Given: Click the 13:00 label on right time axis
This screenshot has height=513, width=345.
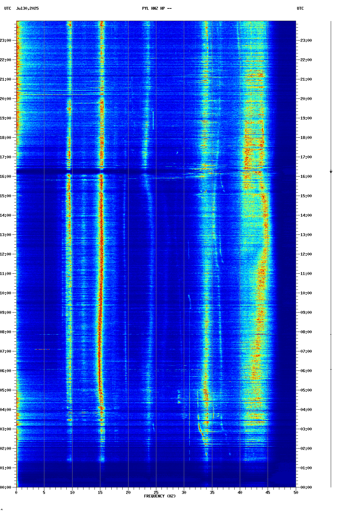Looking at the screenshot, I should (x=306, y=235).
